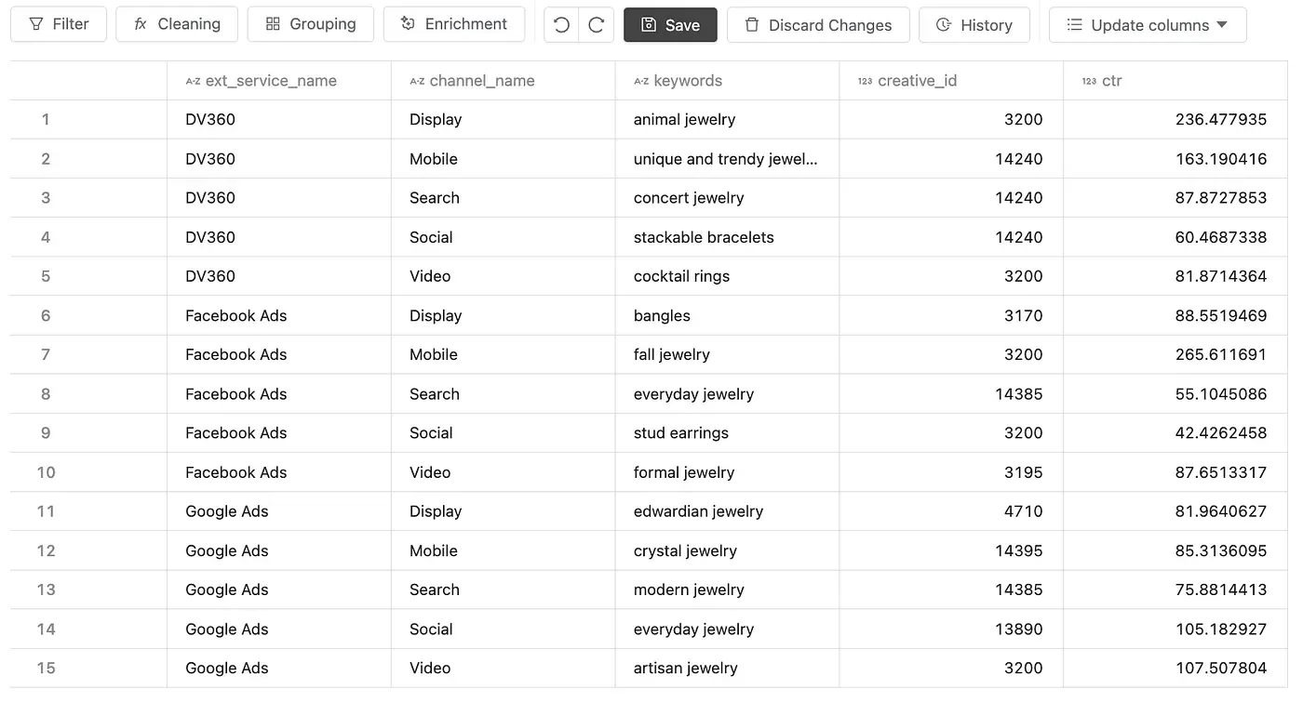
Task: Open the Filter options
Action: click(59, 24)
